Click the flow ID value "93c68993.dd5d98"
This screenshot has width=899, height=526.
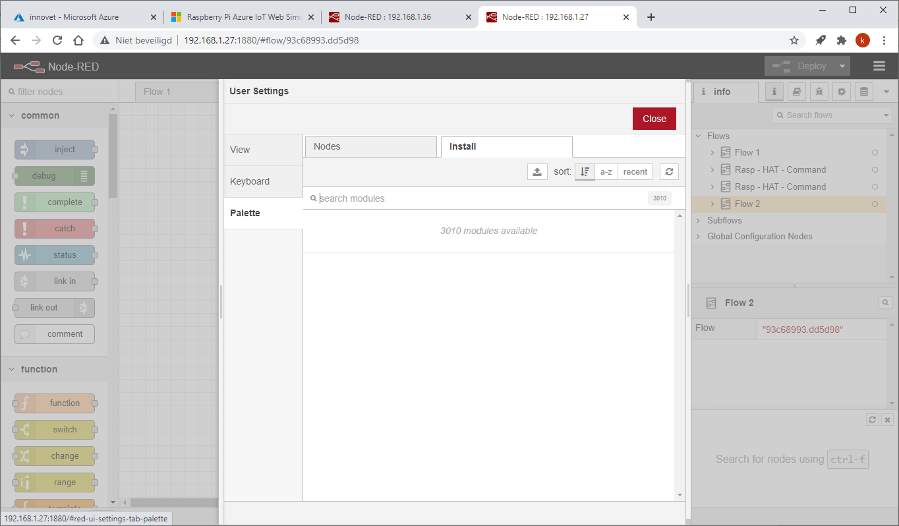click(803, 330)
